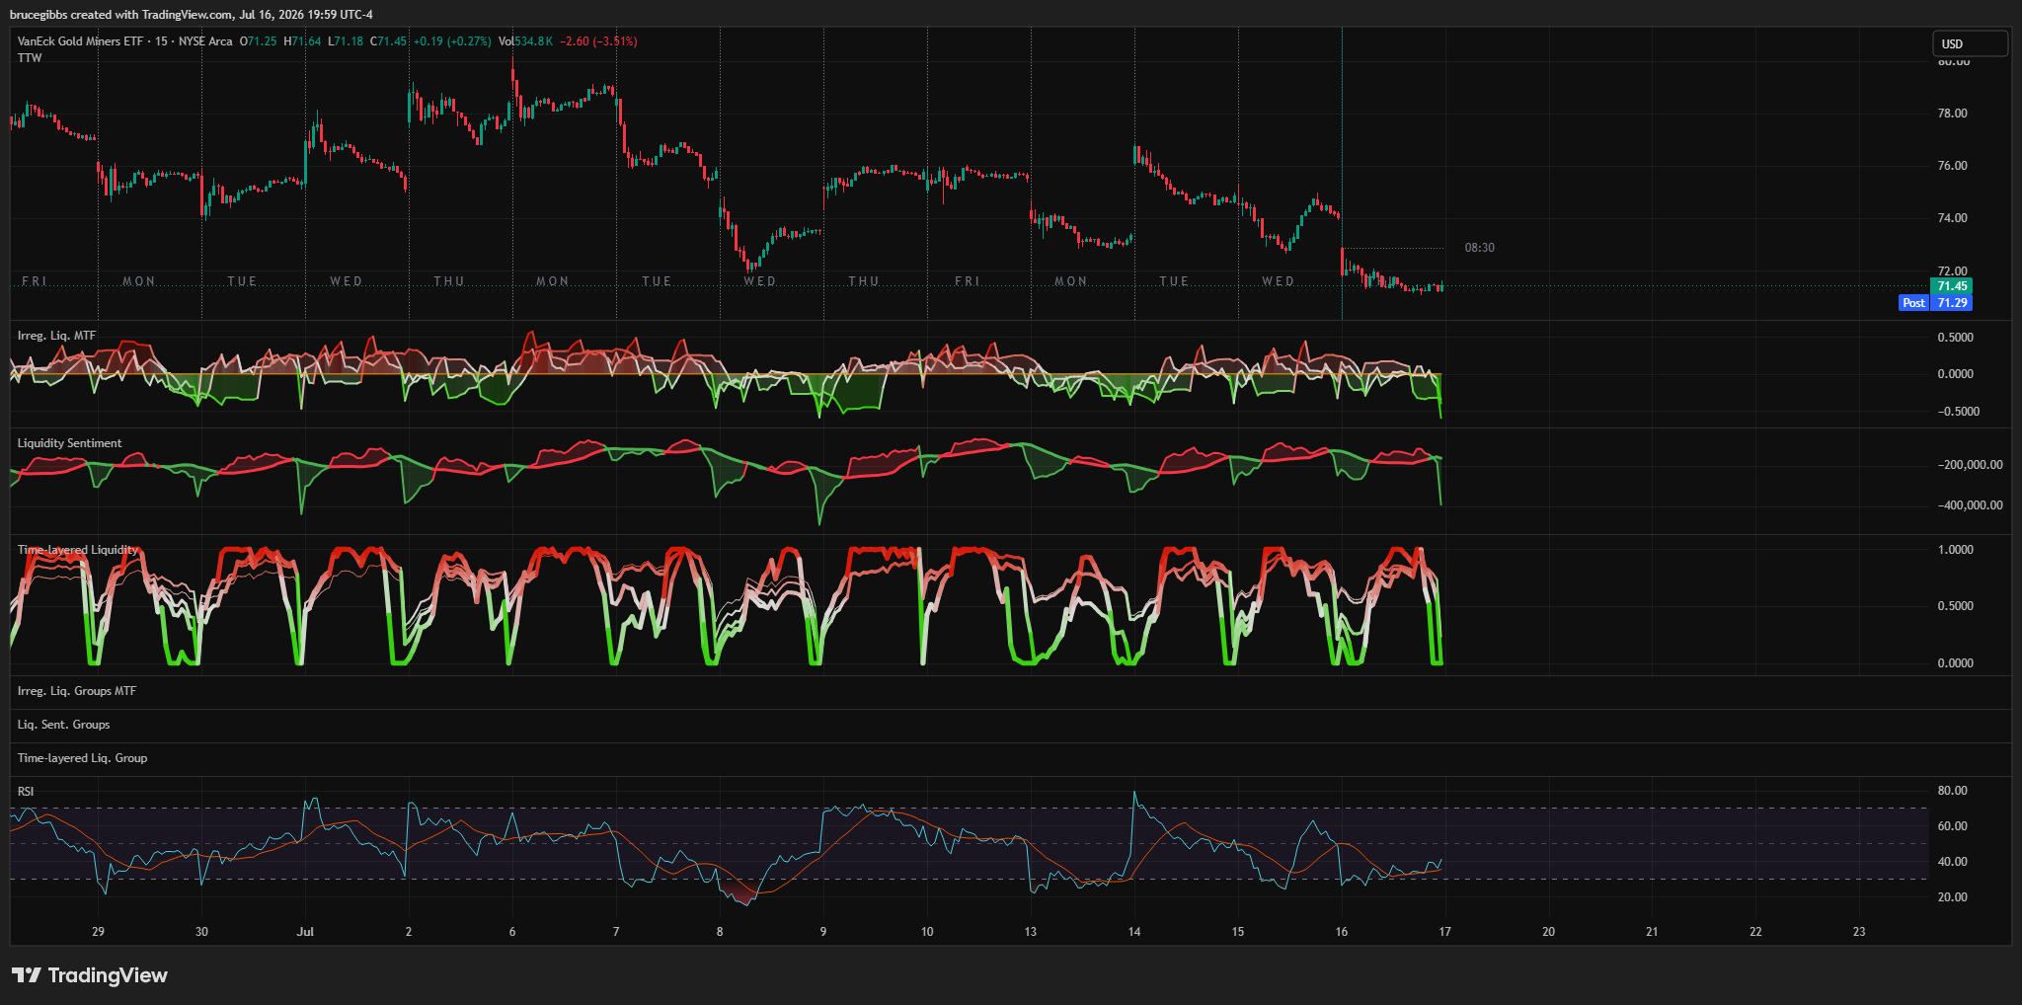Viewport: 2022px width, 1005px height.
Task: Select the Irreg. Liq. MTF indicator label
Action: coord(56,336)
